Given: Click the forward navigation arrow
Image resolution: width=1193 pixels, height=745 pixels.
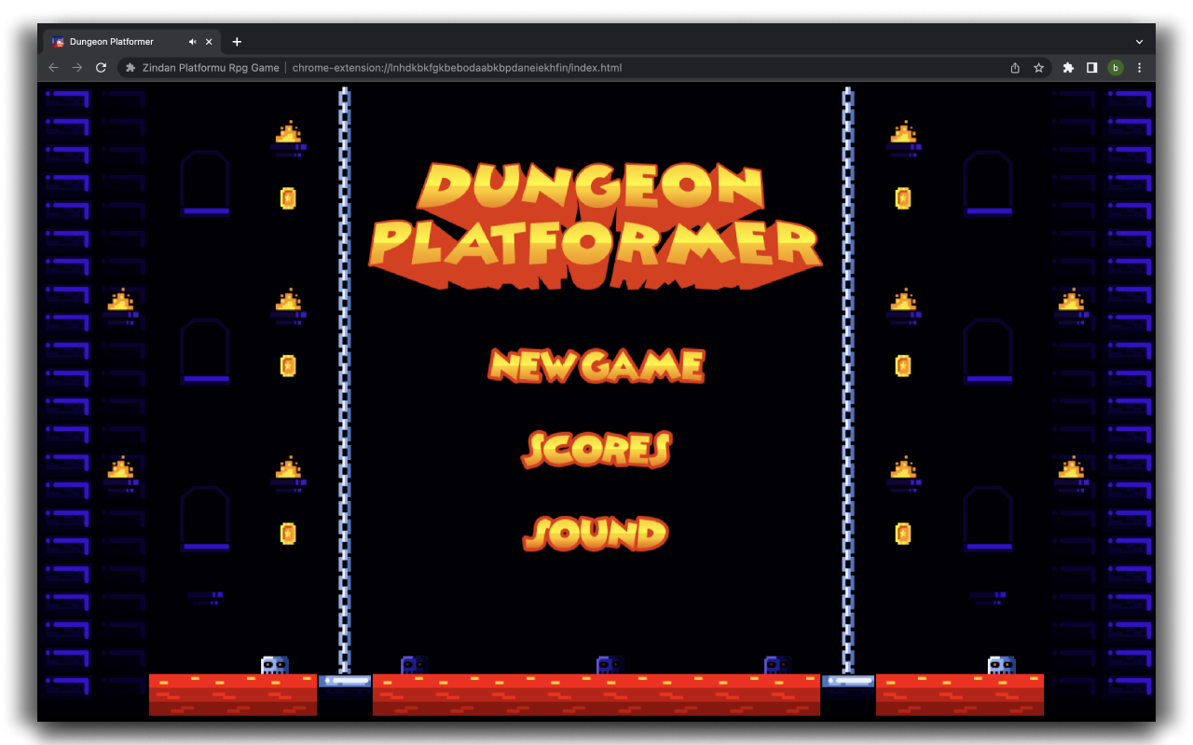Looking at the screenshot, I should coord(76,67).
